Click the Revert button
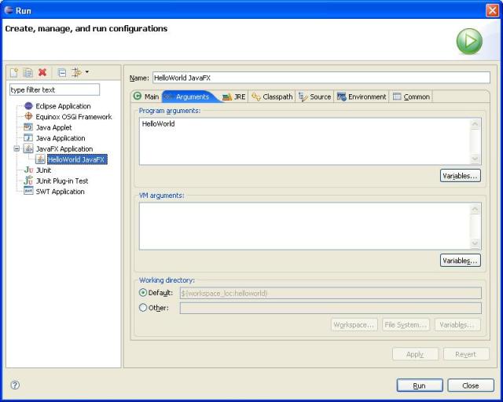The width and height of the screenshot is (503, 402). (466, 354)
